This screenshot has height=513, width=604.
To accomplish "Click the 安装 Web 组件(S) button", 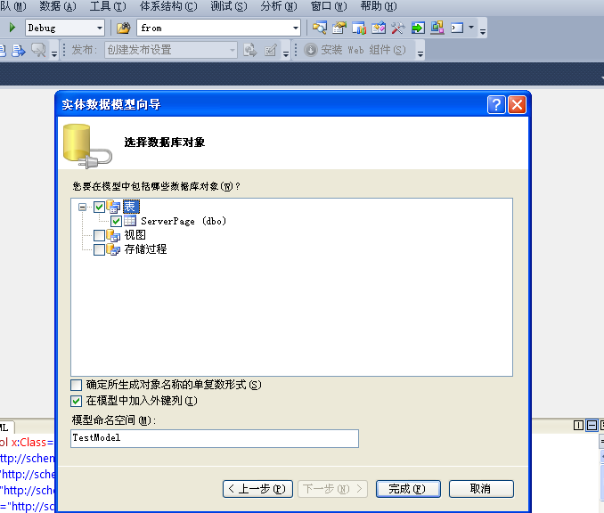I will point(356,50).
